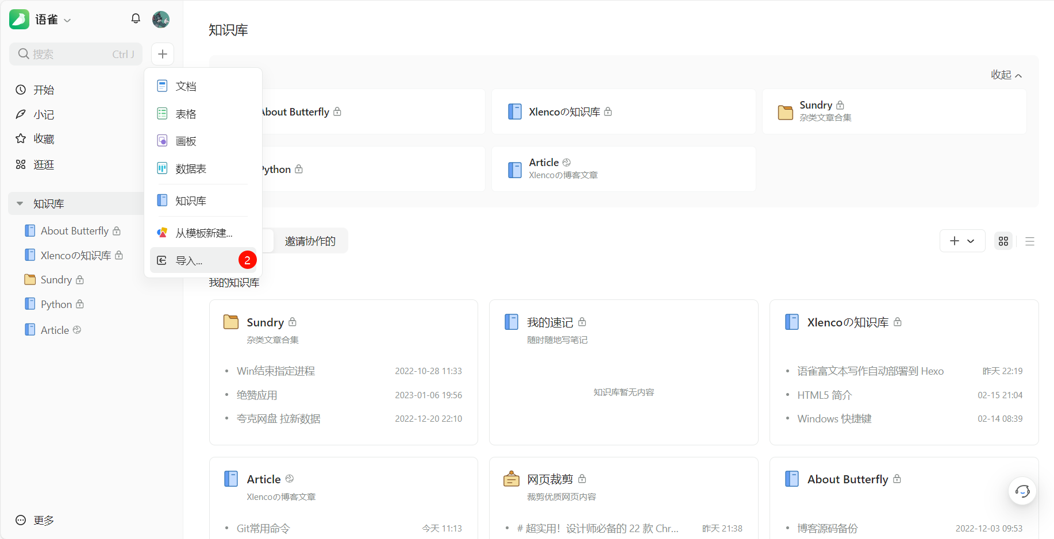Go to 逛逛 explore page
This screenshot has width=1054, height=539.
pos(44,165)
